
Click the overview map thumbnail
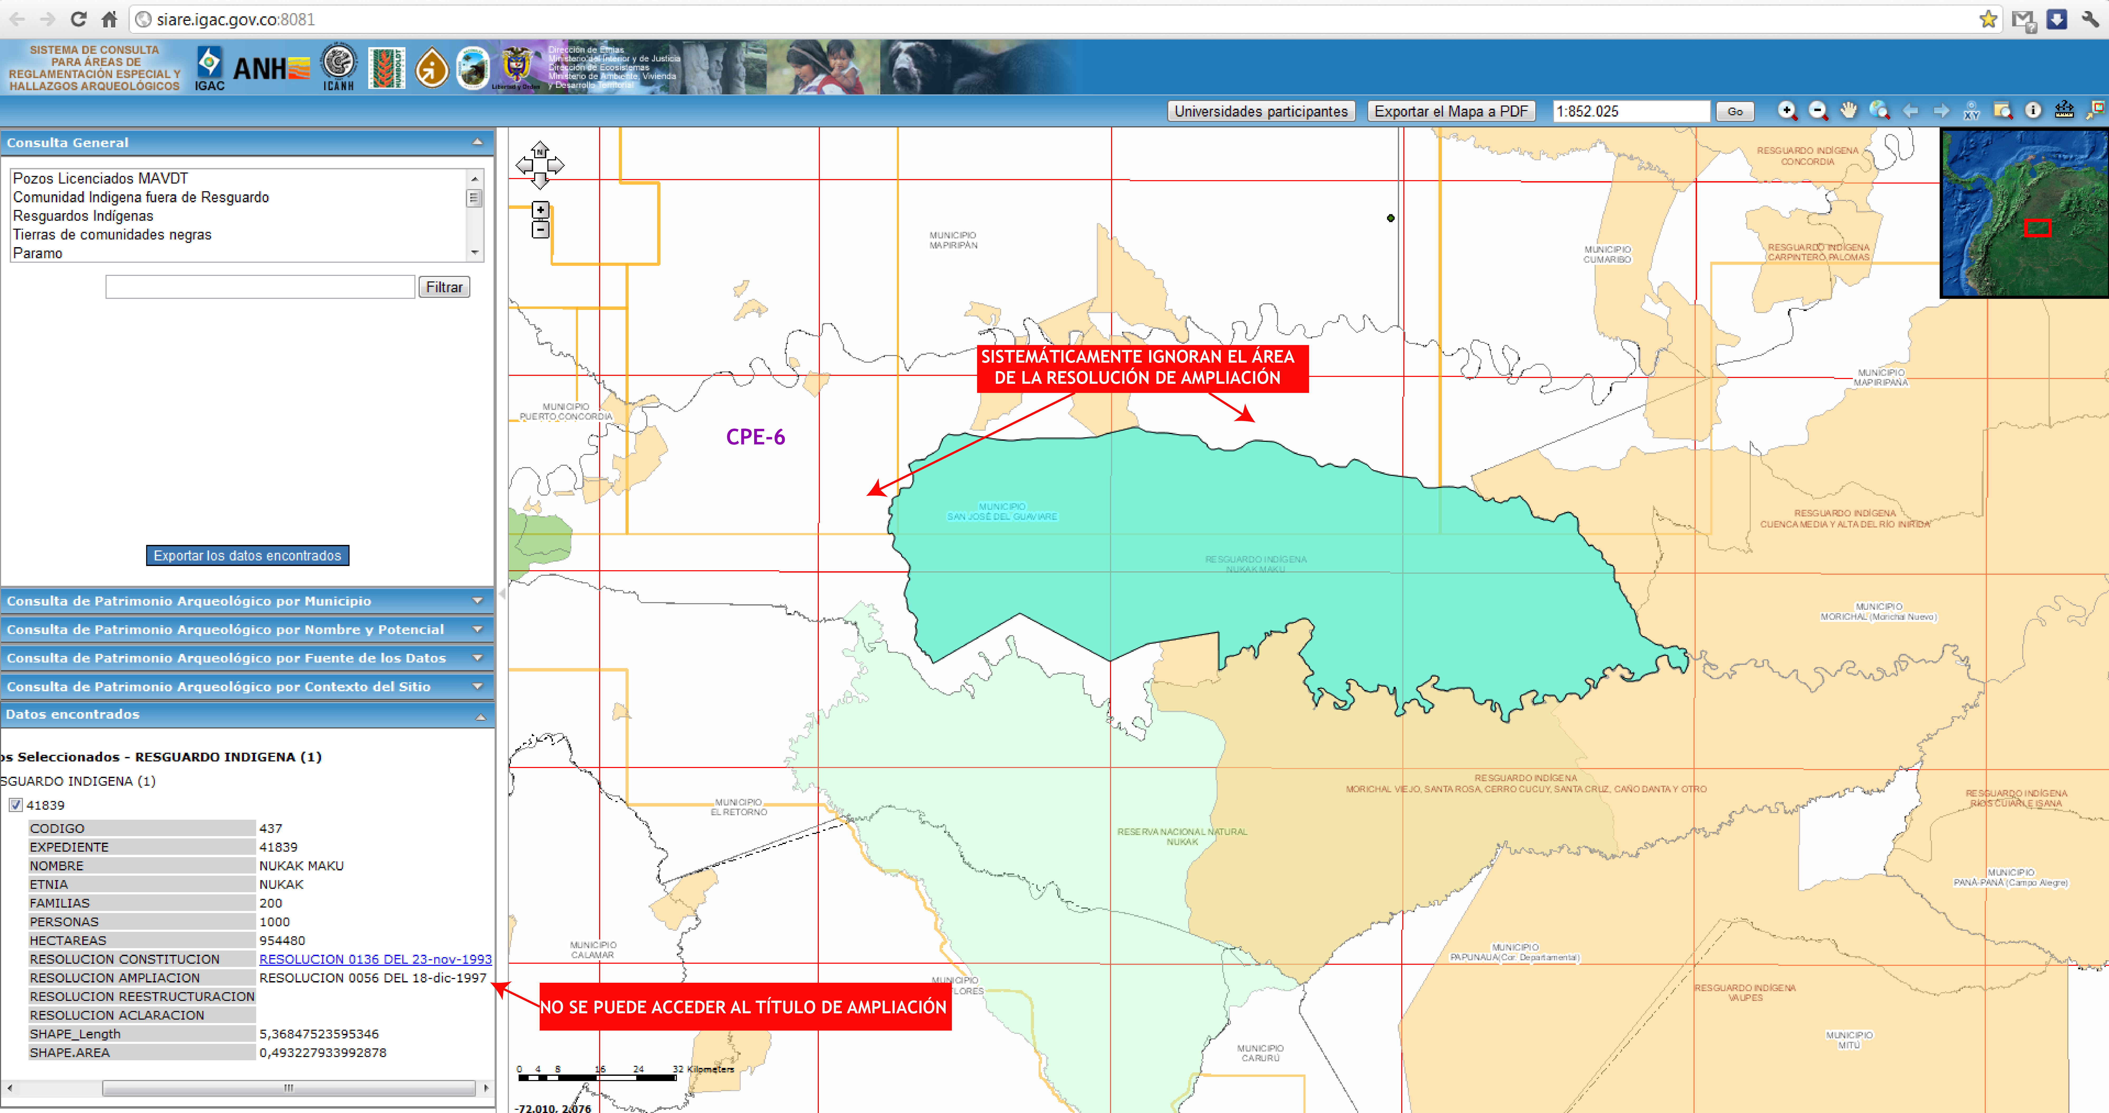pos(2025,213)
